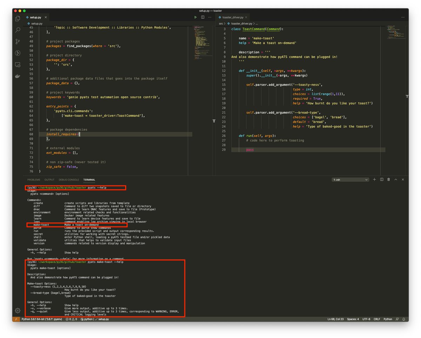Kill terminal with trash icon
421x338 pixels.
[x=389, y=179]
